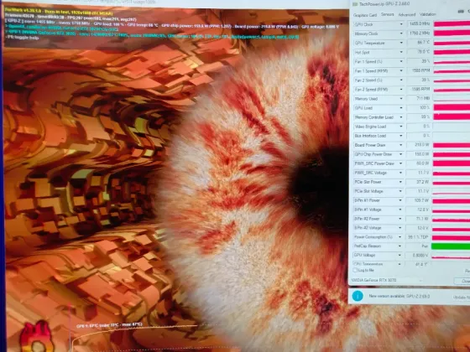Viewport: 470px width, 352px height.
Task: Click the Update Now link
Action: (x=462, y=298)
